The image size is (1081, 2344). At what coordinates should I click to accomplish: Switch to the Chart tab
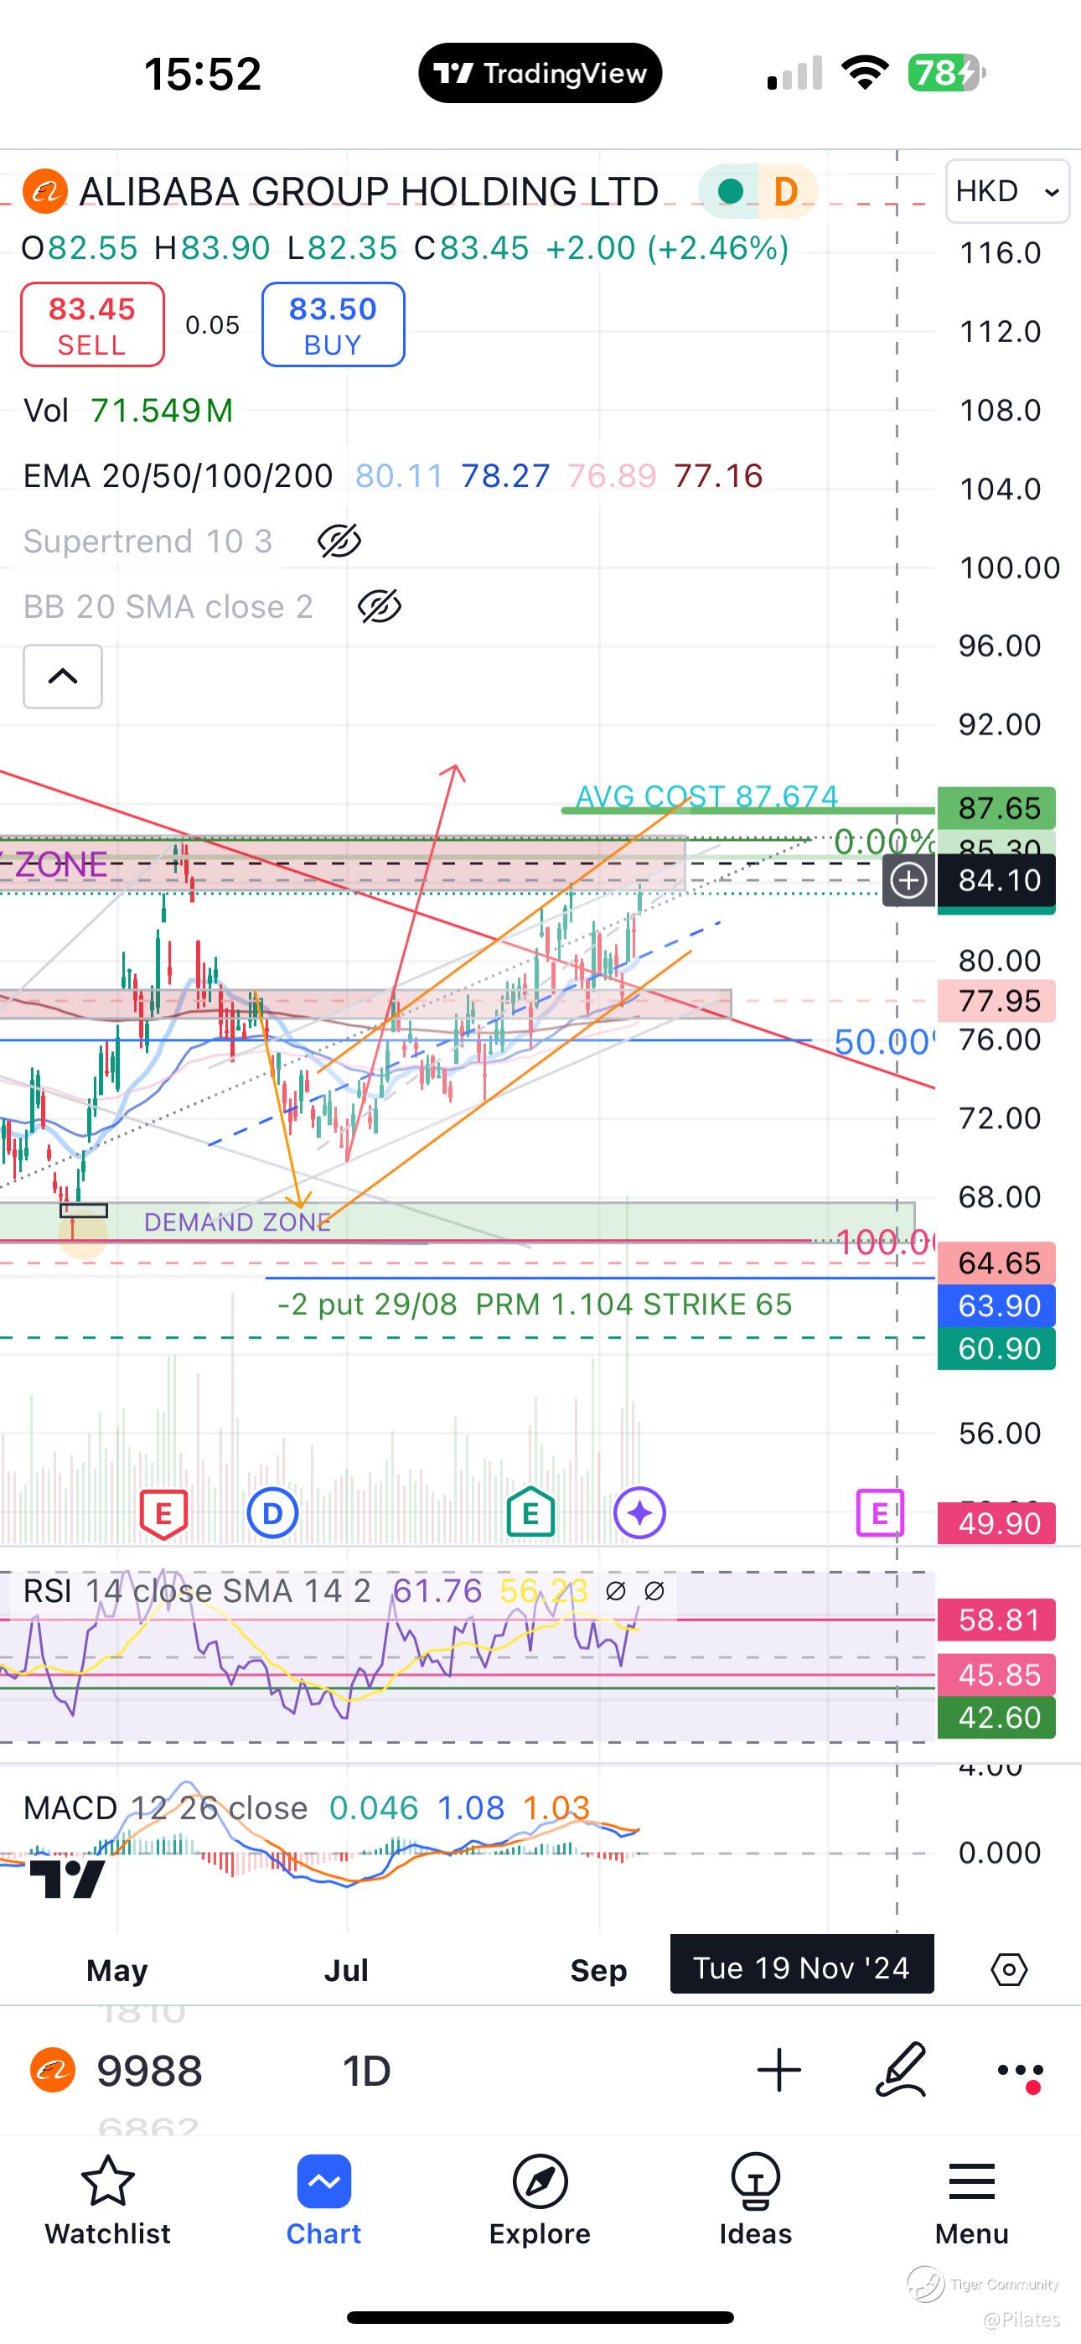tap(324, 2201)
